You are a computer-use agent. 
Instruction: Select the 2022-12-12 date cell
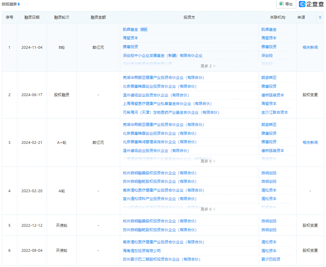point(32,225)
